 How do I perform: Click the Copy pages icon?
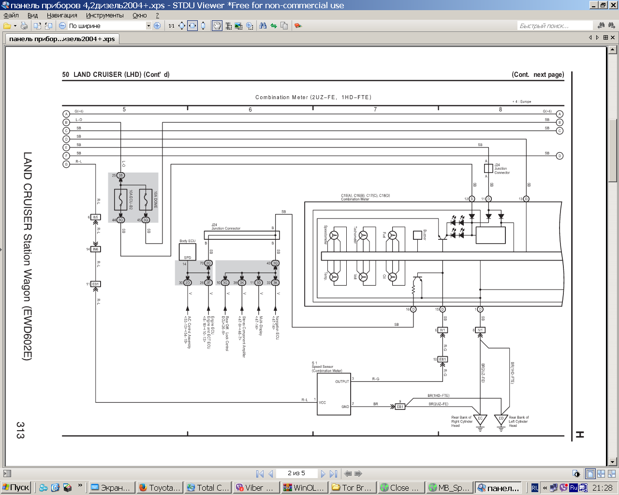(284, 26)
